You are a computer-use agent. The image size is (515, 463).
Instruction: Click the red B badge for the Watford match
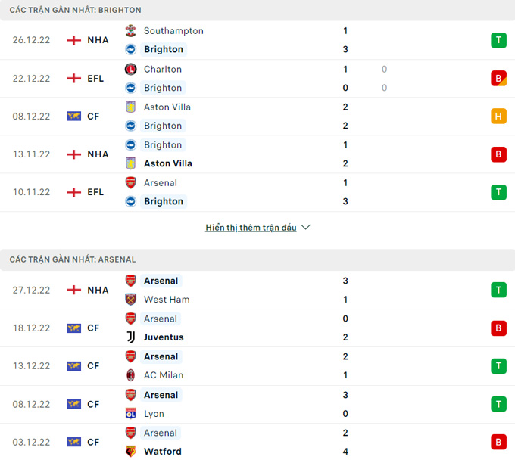[x=498, y=442]
